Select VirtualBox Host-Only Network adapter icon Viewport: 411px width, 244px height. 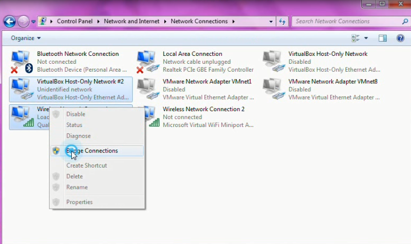tap(274, 62)
